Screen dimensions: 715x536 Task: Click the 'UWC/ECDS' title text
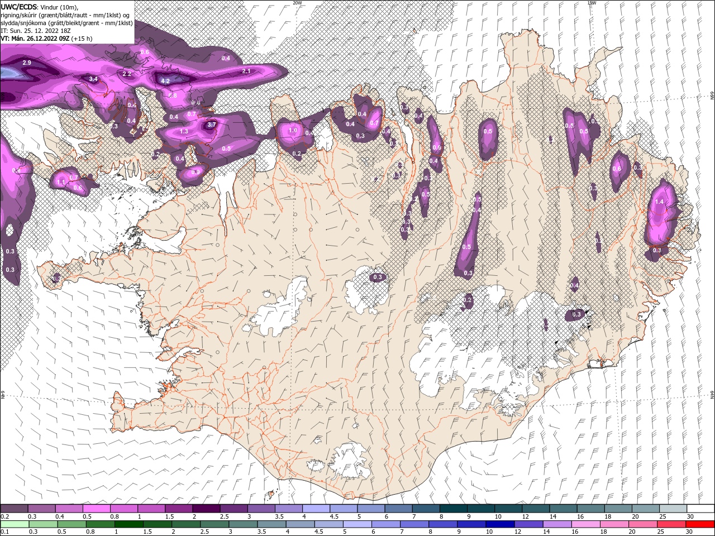[18, 7]
